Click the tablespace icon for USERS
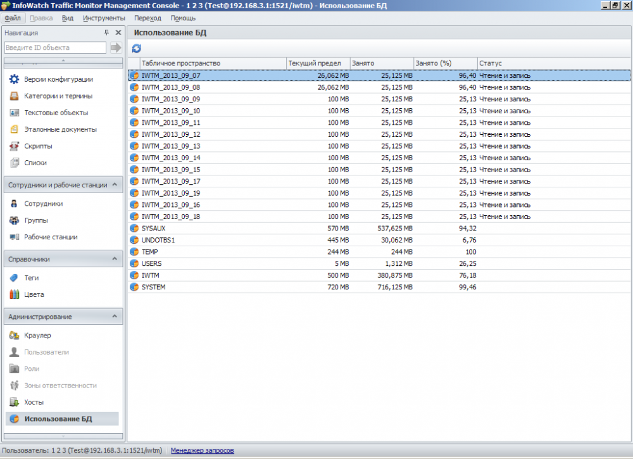Image resolution: width=633 pixels, height=459 pixels. (x=134, y=263)
